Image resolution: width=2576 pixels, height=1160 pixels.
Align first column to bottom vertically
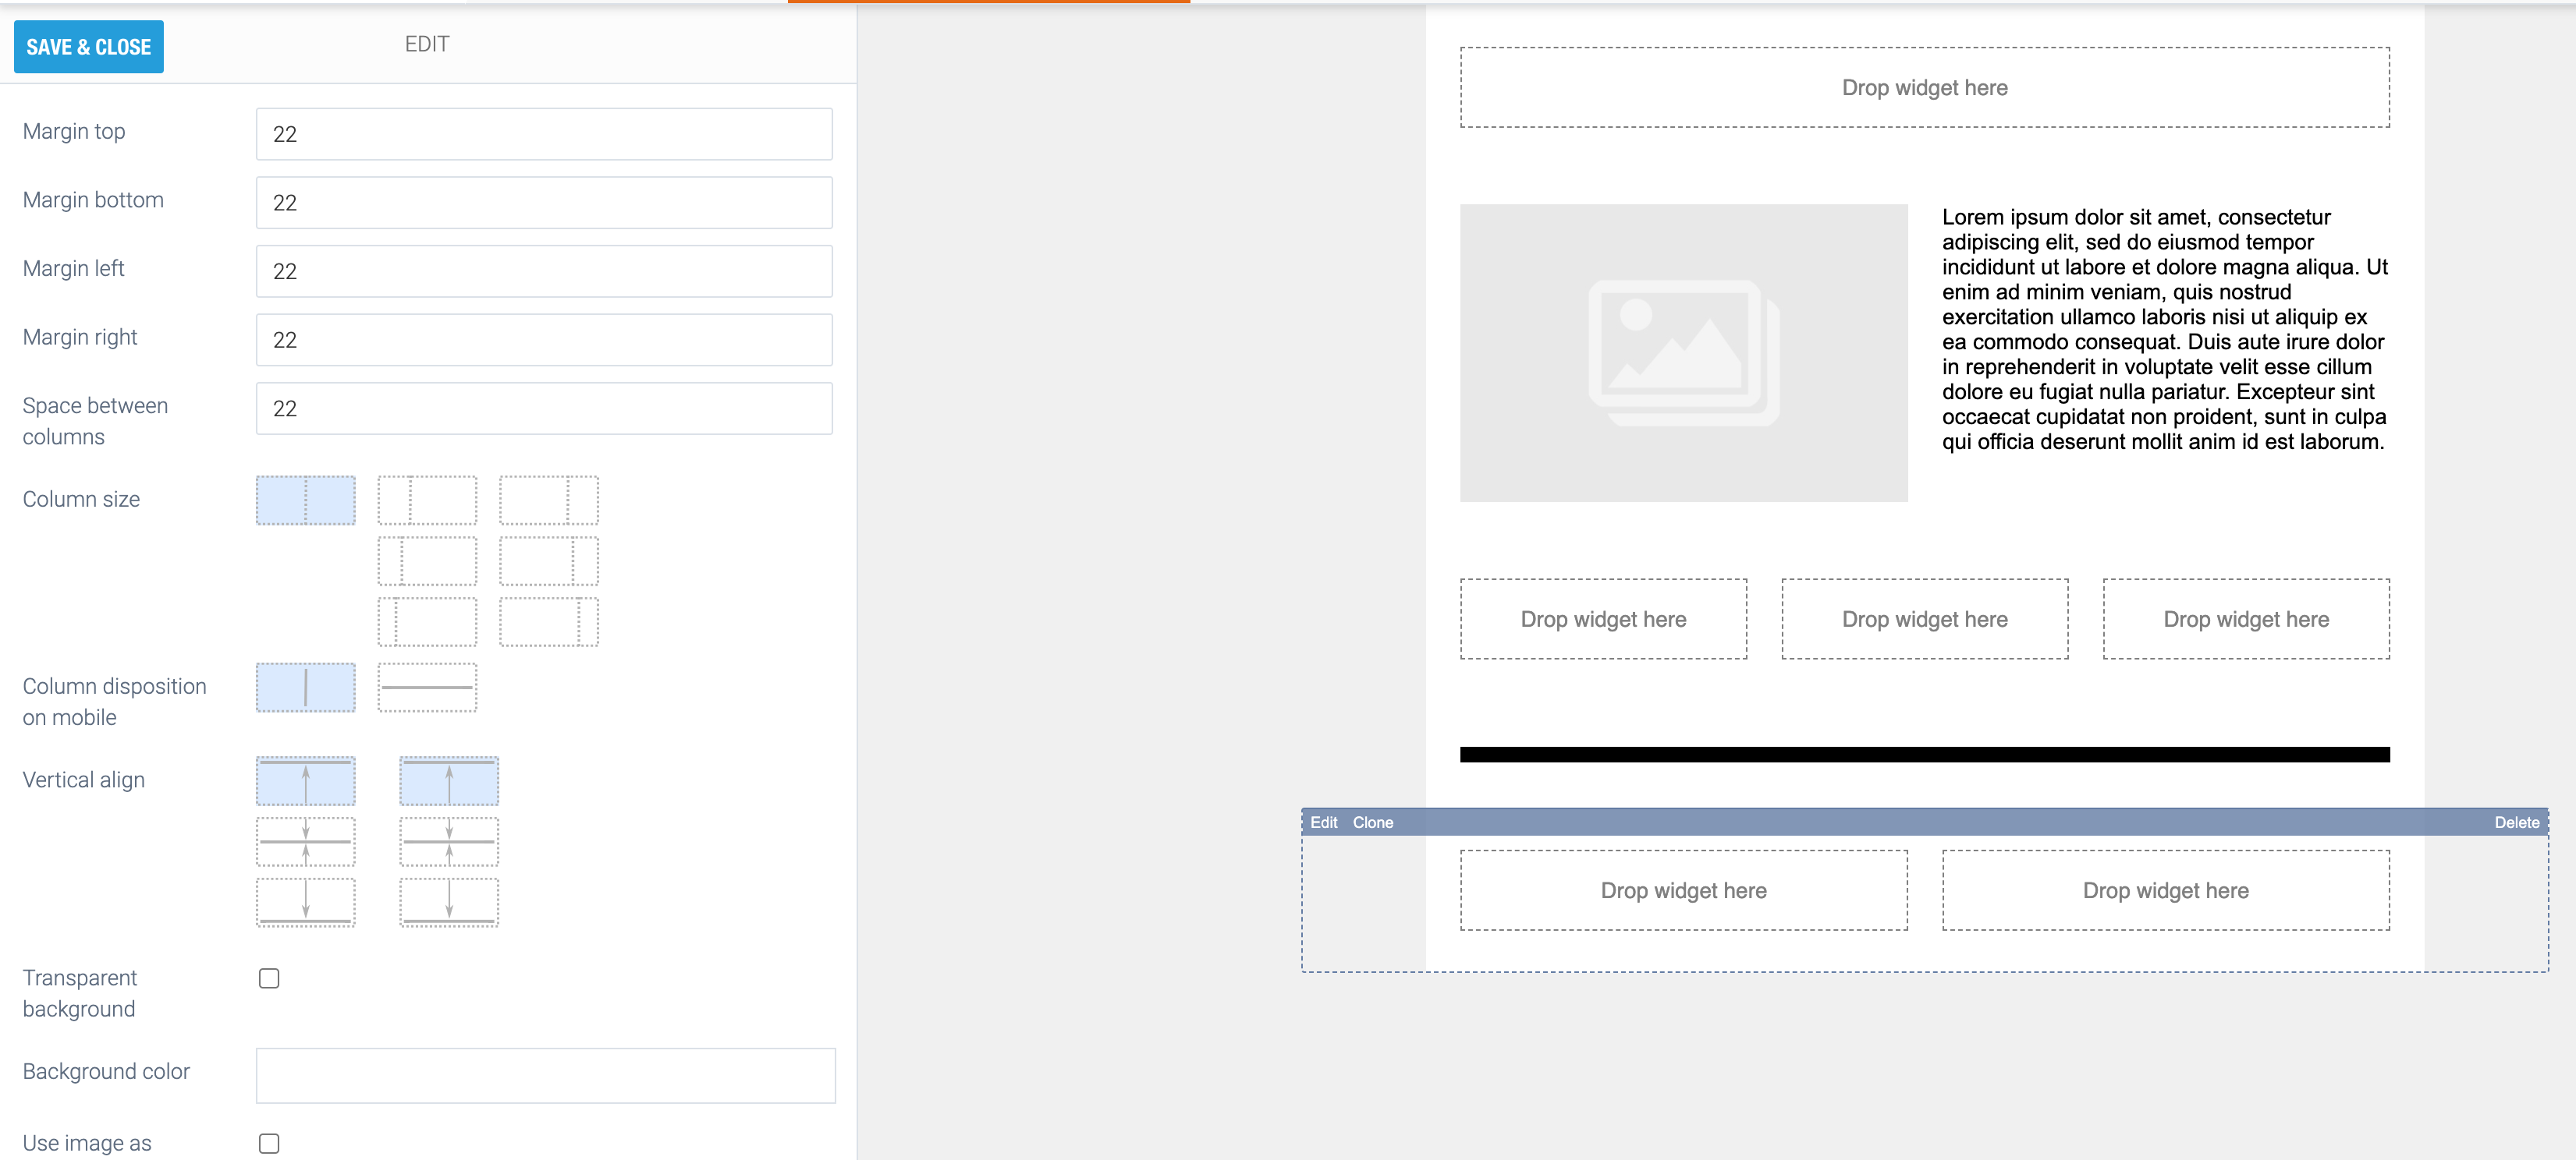point(305,904)
